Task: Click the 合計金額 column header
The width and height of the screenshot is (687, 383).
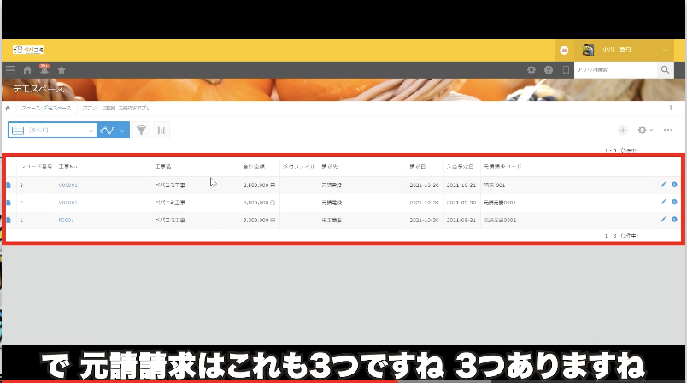Action: 254,165
